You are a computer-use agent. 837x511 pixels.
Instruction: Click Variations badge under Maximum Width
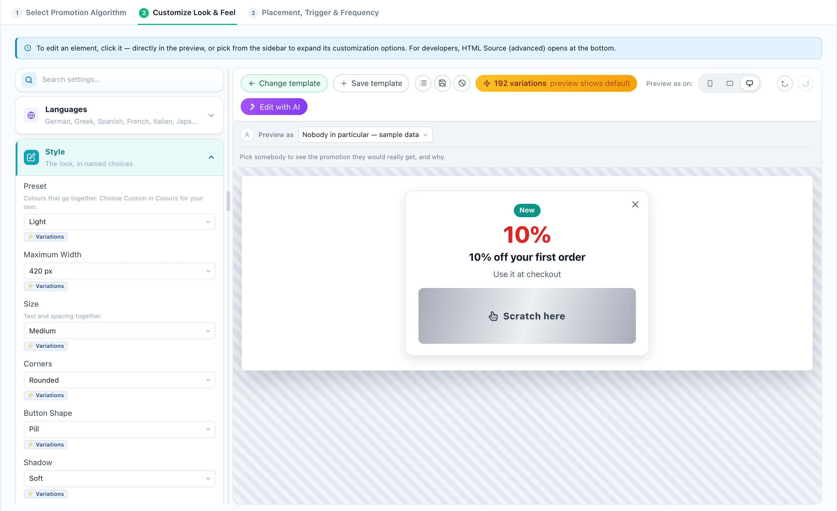46,286
